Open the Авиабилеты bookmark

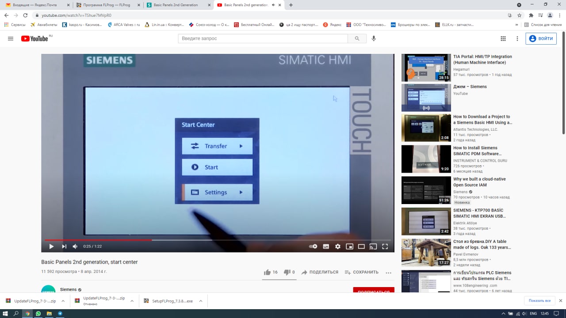point(43,25)
